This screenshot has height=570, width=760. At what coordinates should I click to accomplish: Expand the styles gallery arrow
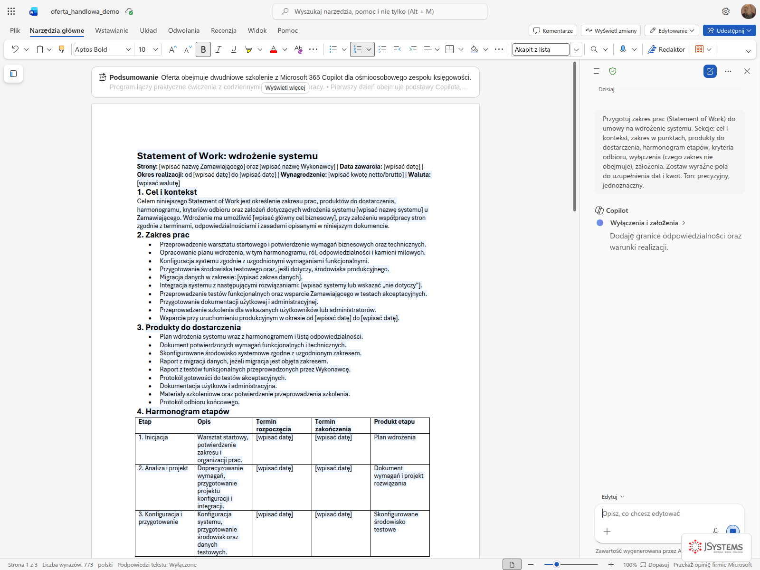pyautogui.click(x=576, y=49)
